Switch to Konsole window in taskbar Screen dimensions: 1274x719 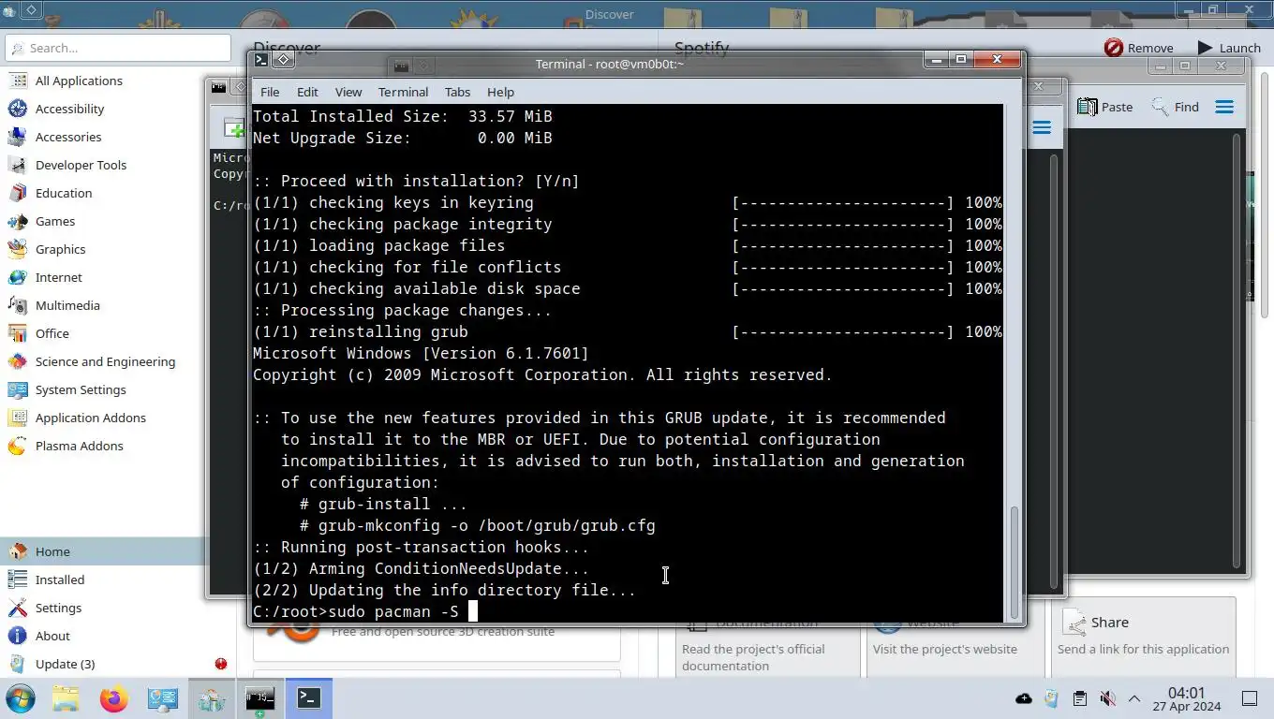[x=260, y=698]
